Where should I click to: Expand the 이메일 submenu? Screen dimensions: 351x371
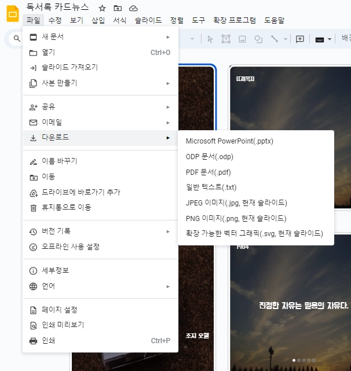(168, 123)
